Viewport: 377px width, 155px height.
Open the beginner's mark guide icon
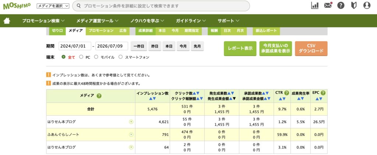coord(354,6)
